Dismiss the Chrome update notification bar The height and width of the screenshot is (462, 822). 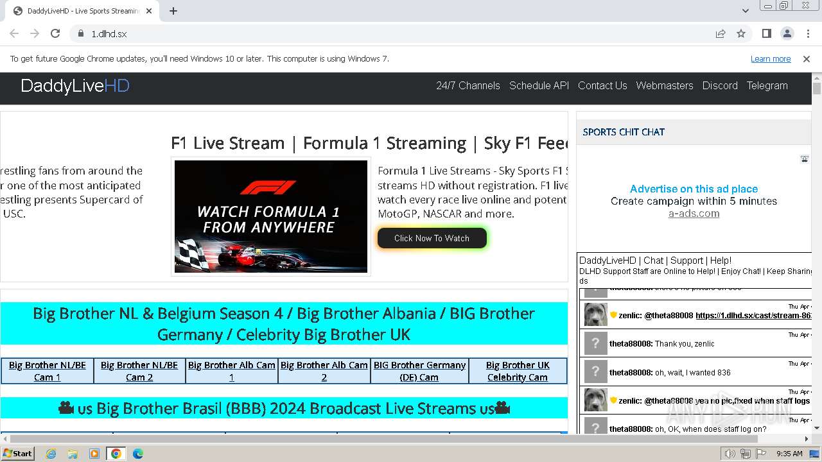[x=807, y=59]
